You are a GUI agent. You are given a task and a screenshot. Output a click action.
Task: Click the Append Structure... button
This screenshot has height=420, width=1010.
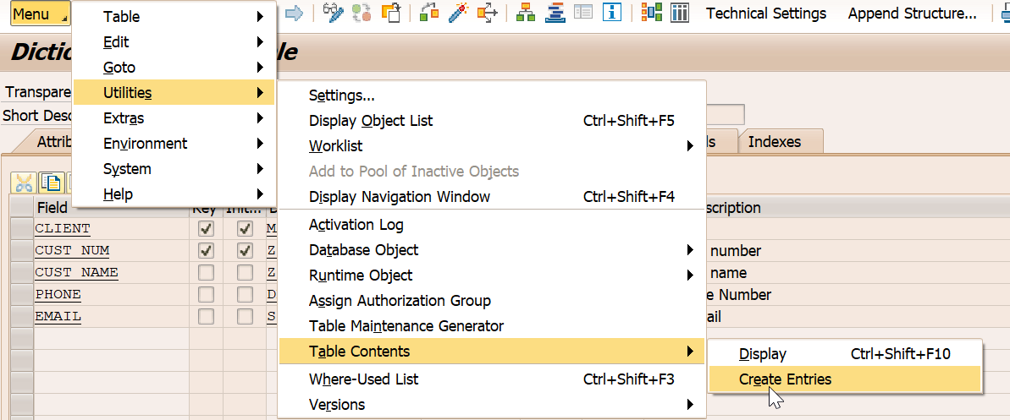coord(912,14)
